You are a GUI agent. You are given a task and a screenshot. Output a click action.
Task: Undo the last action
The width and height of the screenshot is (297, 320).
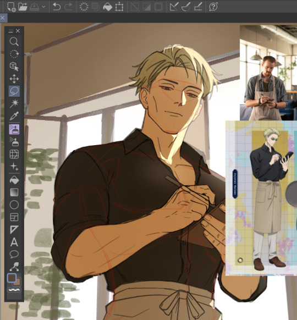pyautogui.click(x=57, y=7)
